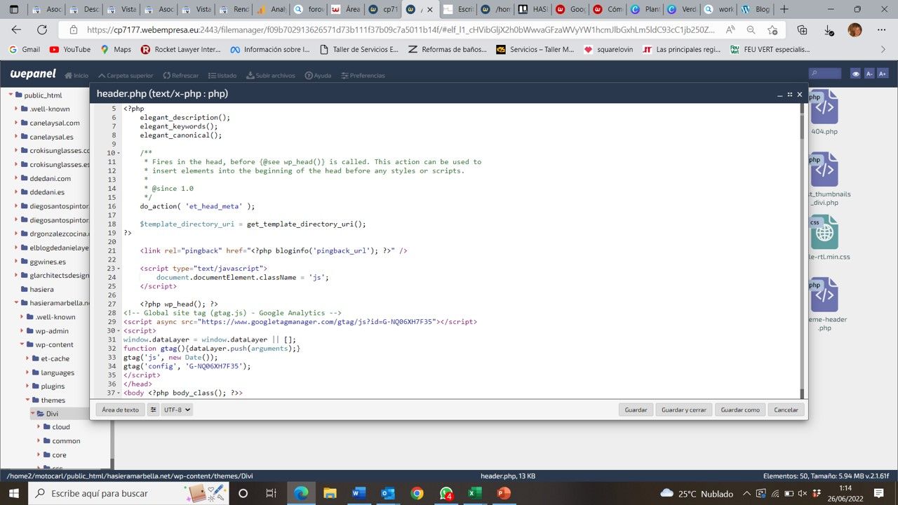Fold the script block at line 30
Screen dimensions: 898x505
(118, 330)
